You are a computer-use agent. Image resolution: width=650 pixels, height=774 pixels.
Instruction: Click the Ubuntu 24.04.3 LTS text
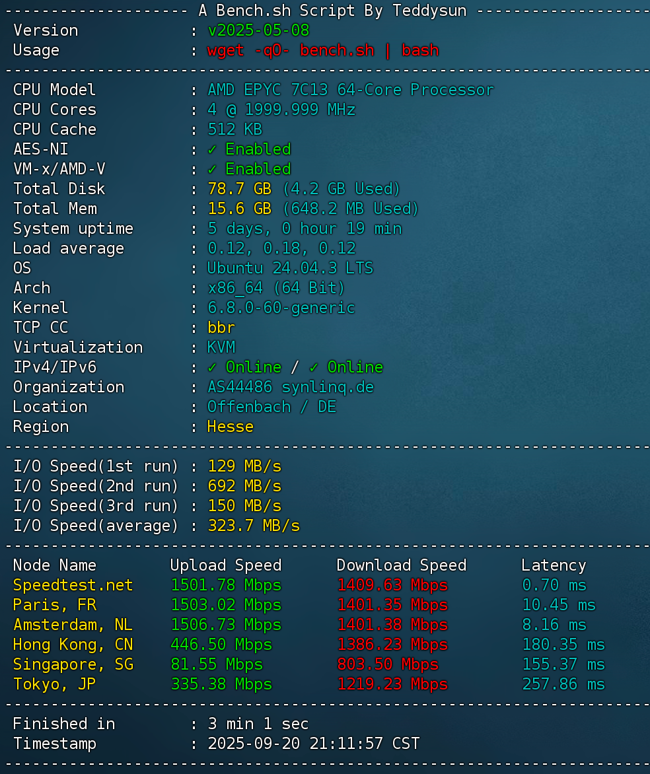click(290, 268)
